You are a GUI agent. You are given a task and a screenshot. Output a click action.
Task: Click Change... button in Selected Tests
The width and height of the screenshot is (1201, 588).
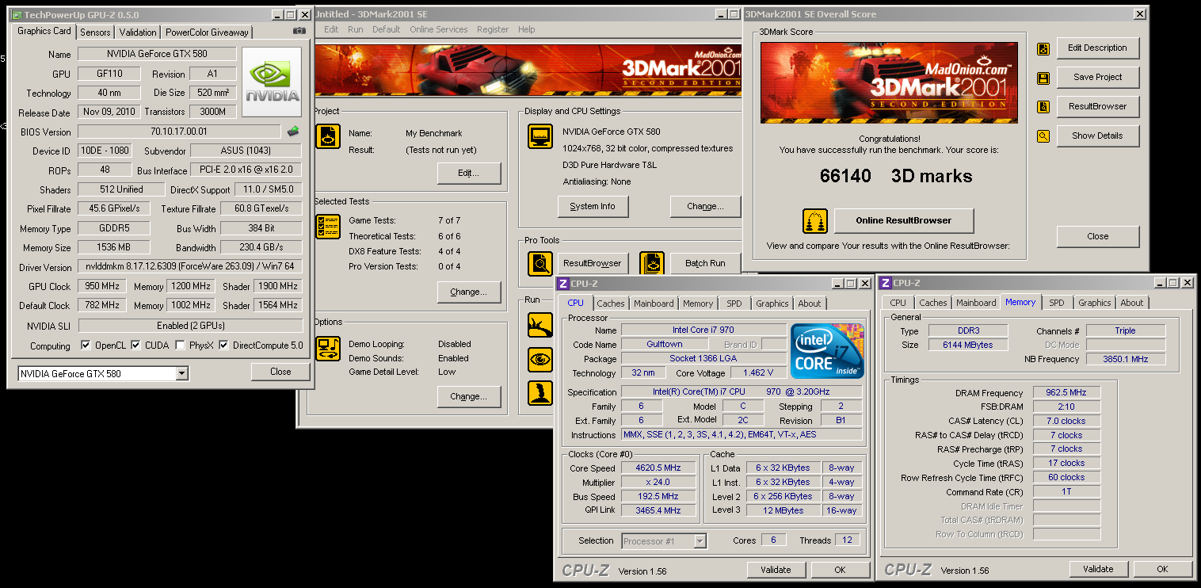(468, 292)
